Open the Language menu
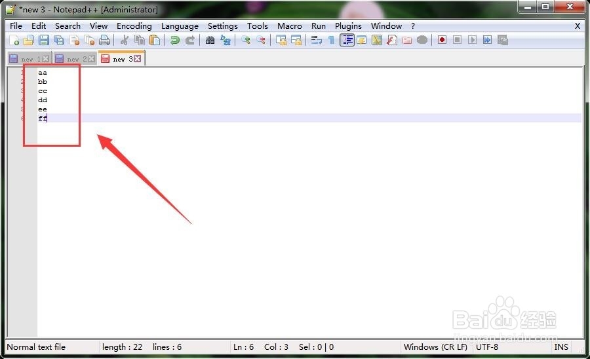Viewport: 590px width, 359px height. [x=180, y=26]
